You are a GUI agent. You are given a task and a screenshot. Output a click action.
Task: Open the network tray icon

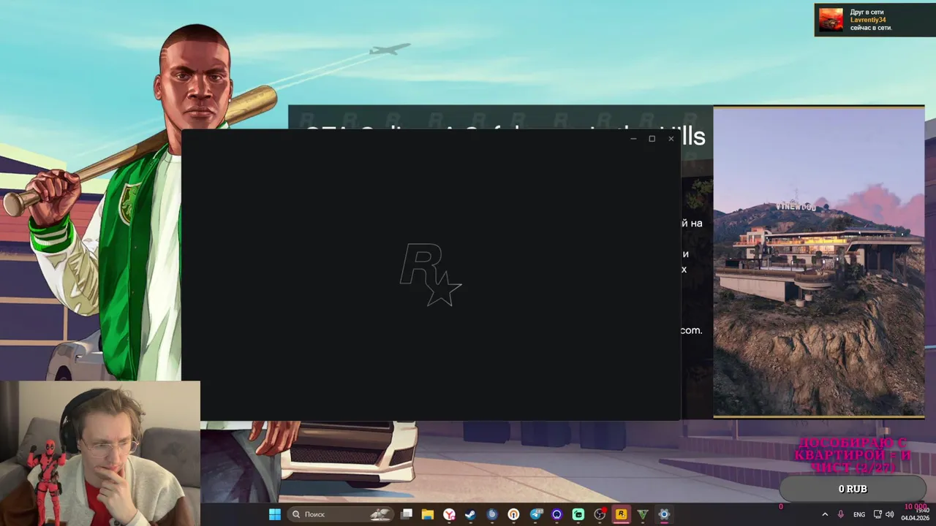point(877,514)
